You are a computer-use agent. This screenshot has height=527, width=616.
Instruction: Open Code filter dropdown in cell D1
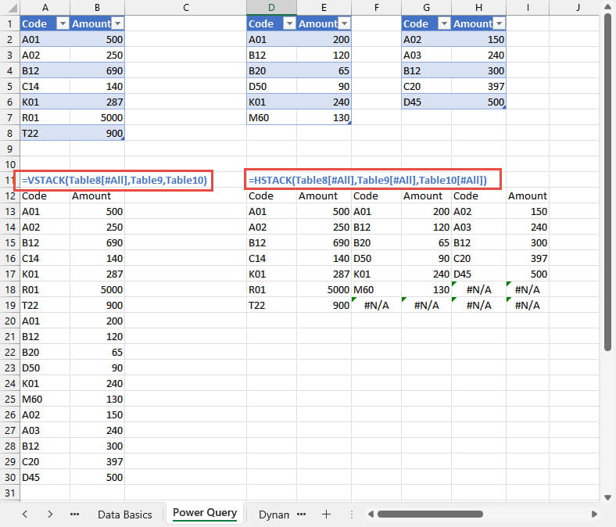288,23
